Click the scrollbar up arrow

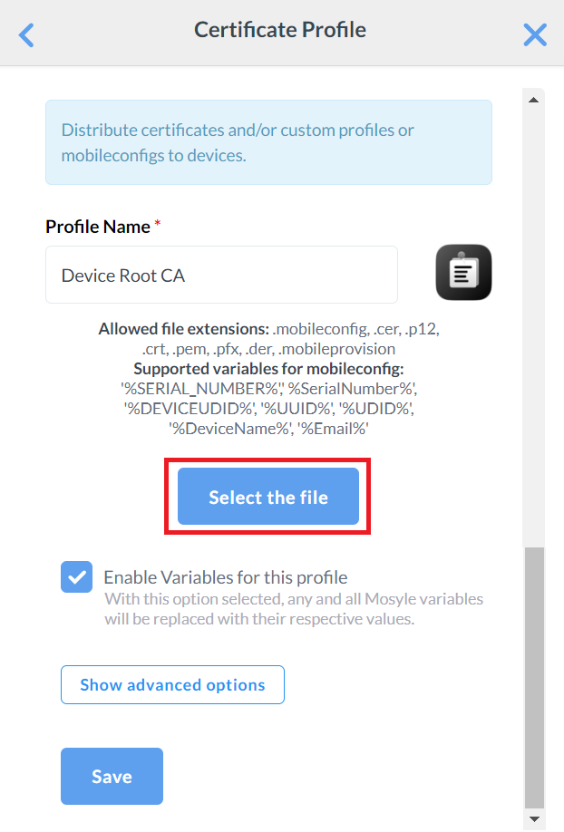click(x=534, y=100)
